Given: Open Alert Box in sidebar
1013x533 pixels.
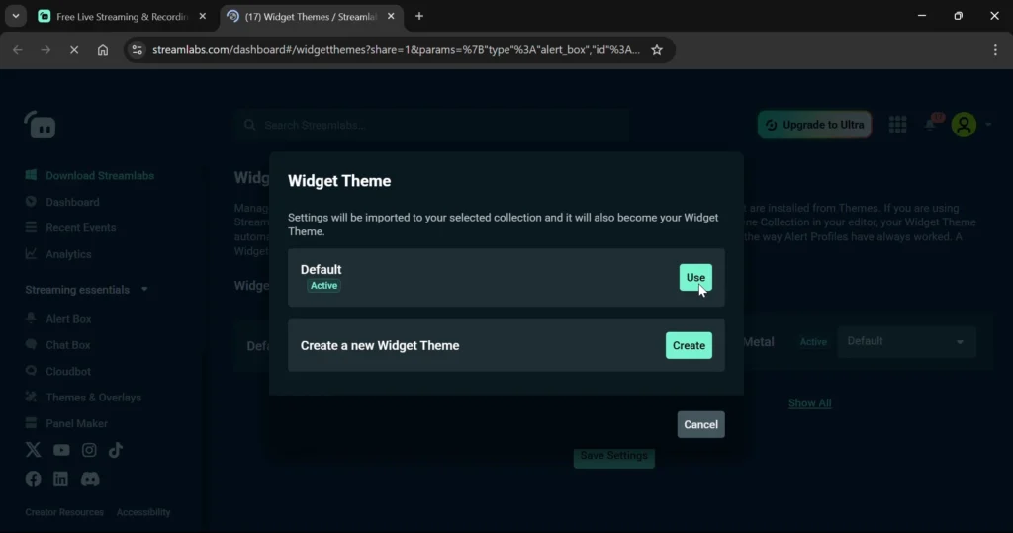Looking at the screenshot, I should coord(68,319).
